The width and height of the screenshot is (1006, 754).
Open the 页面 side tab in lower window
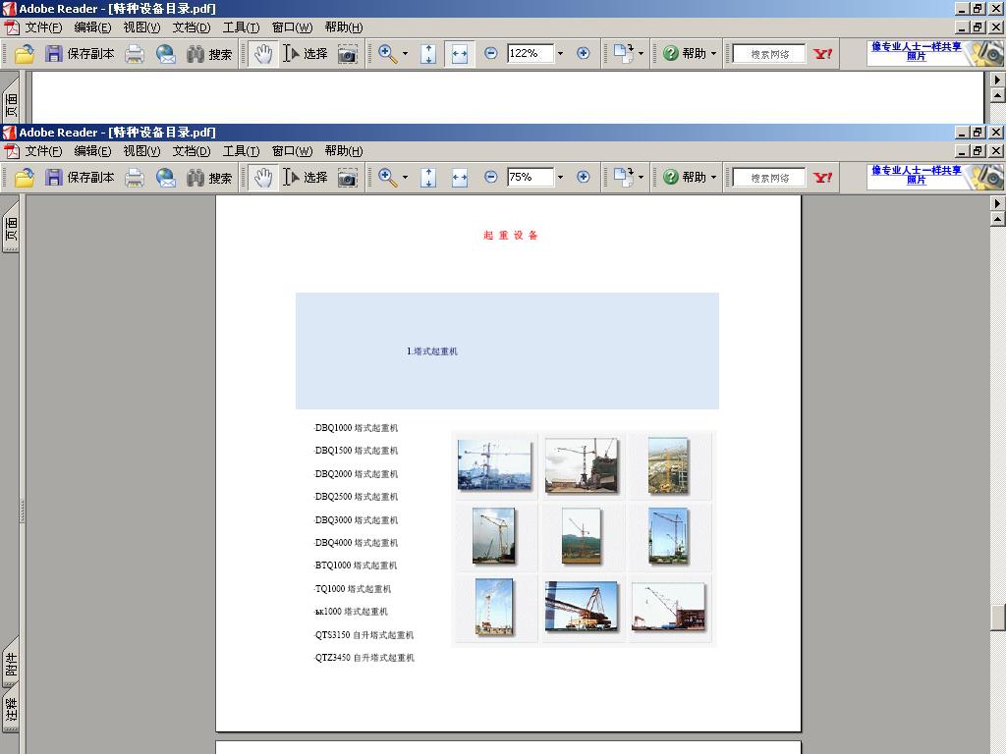coord(11,227)
